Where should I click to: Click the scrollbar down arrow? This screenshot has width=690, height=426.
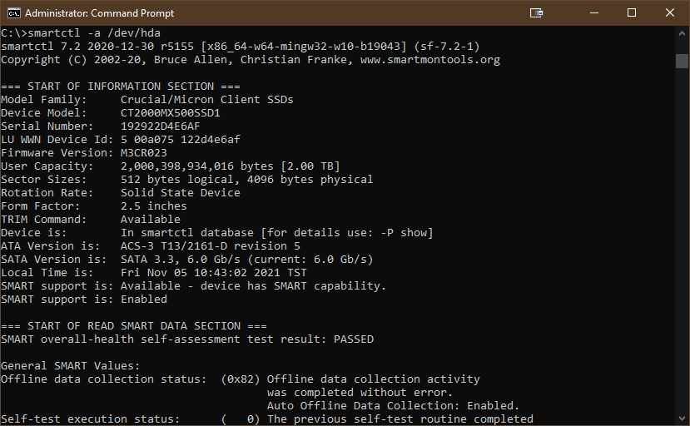click(682, 419)
